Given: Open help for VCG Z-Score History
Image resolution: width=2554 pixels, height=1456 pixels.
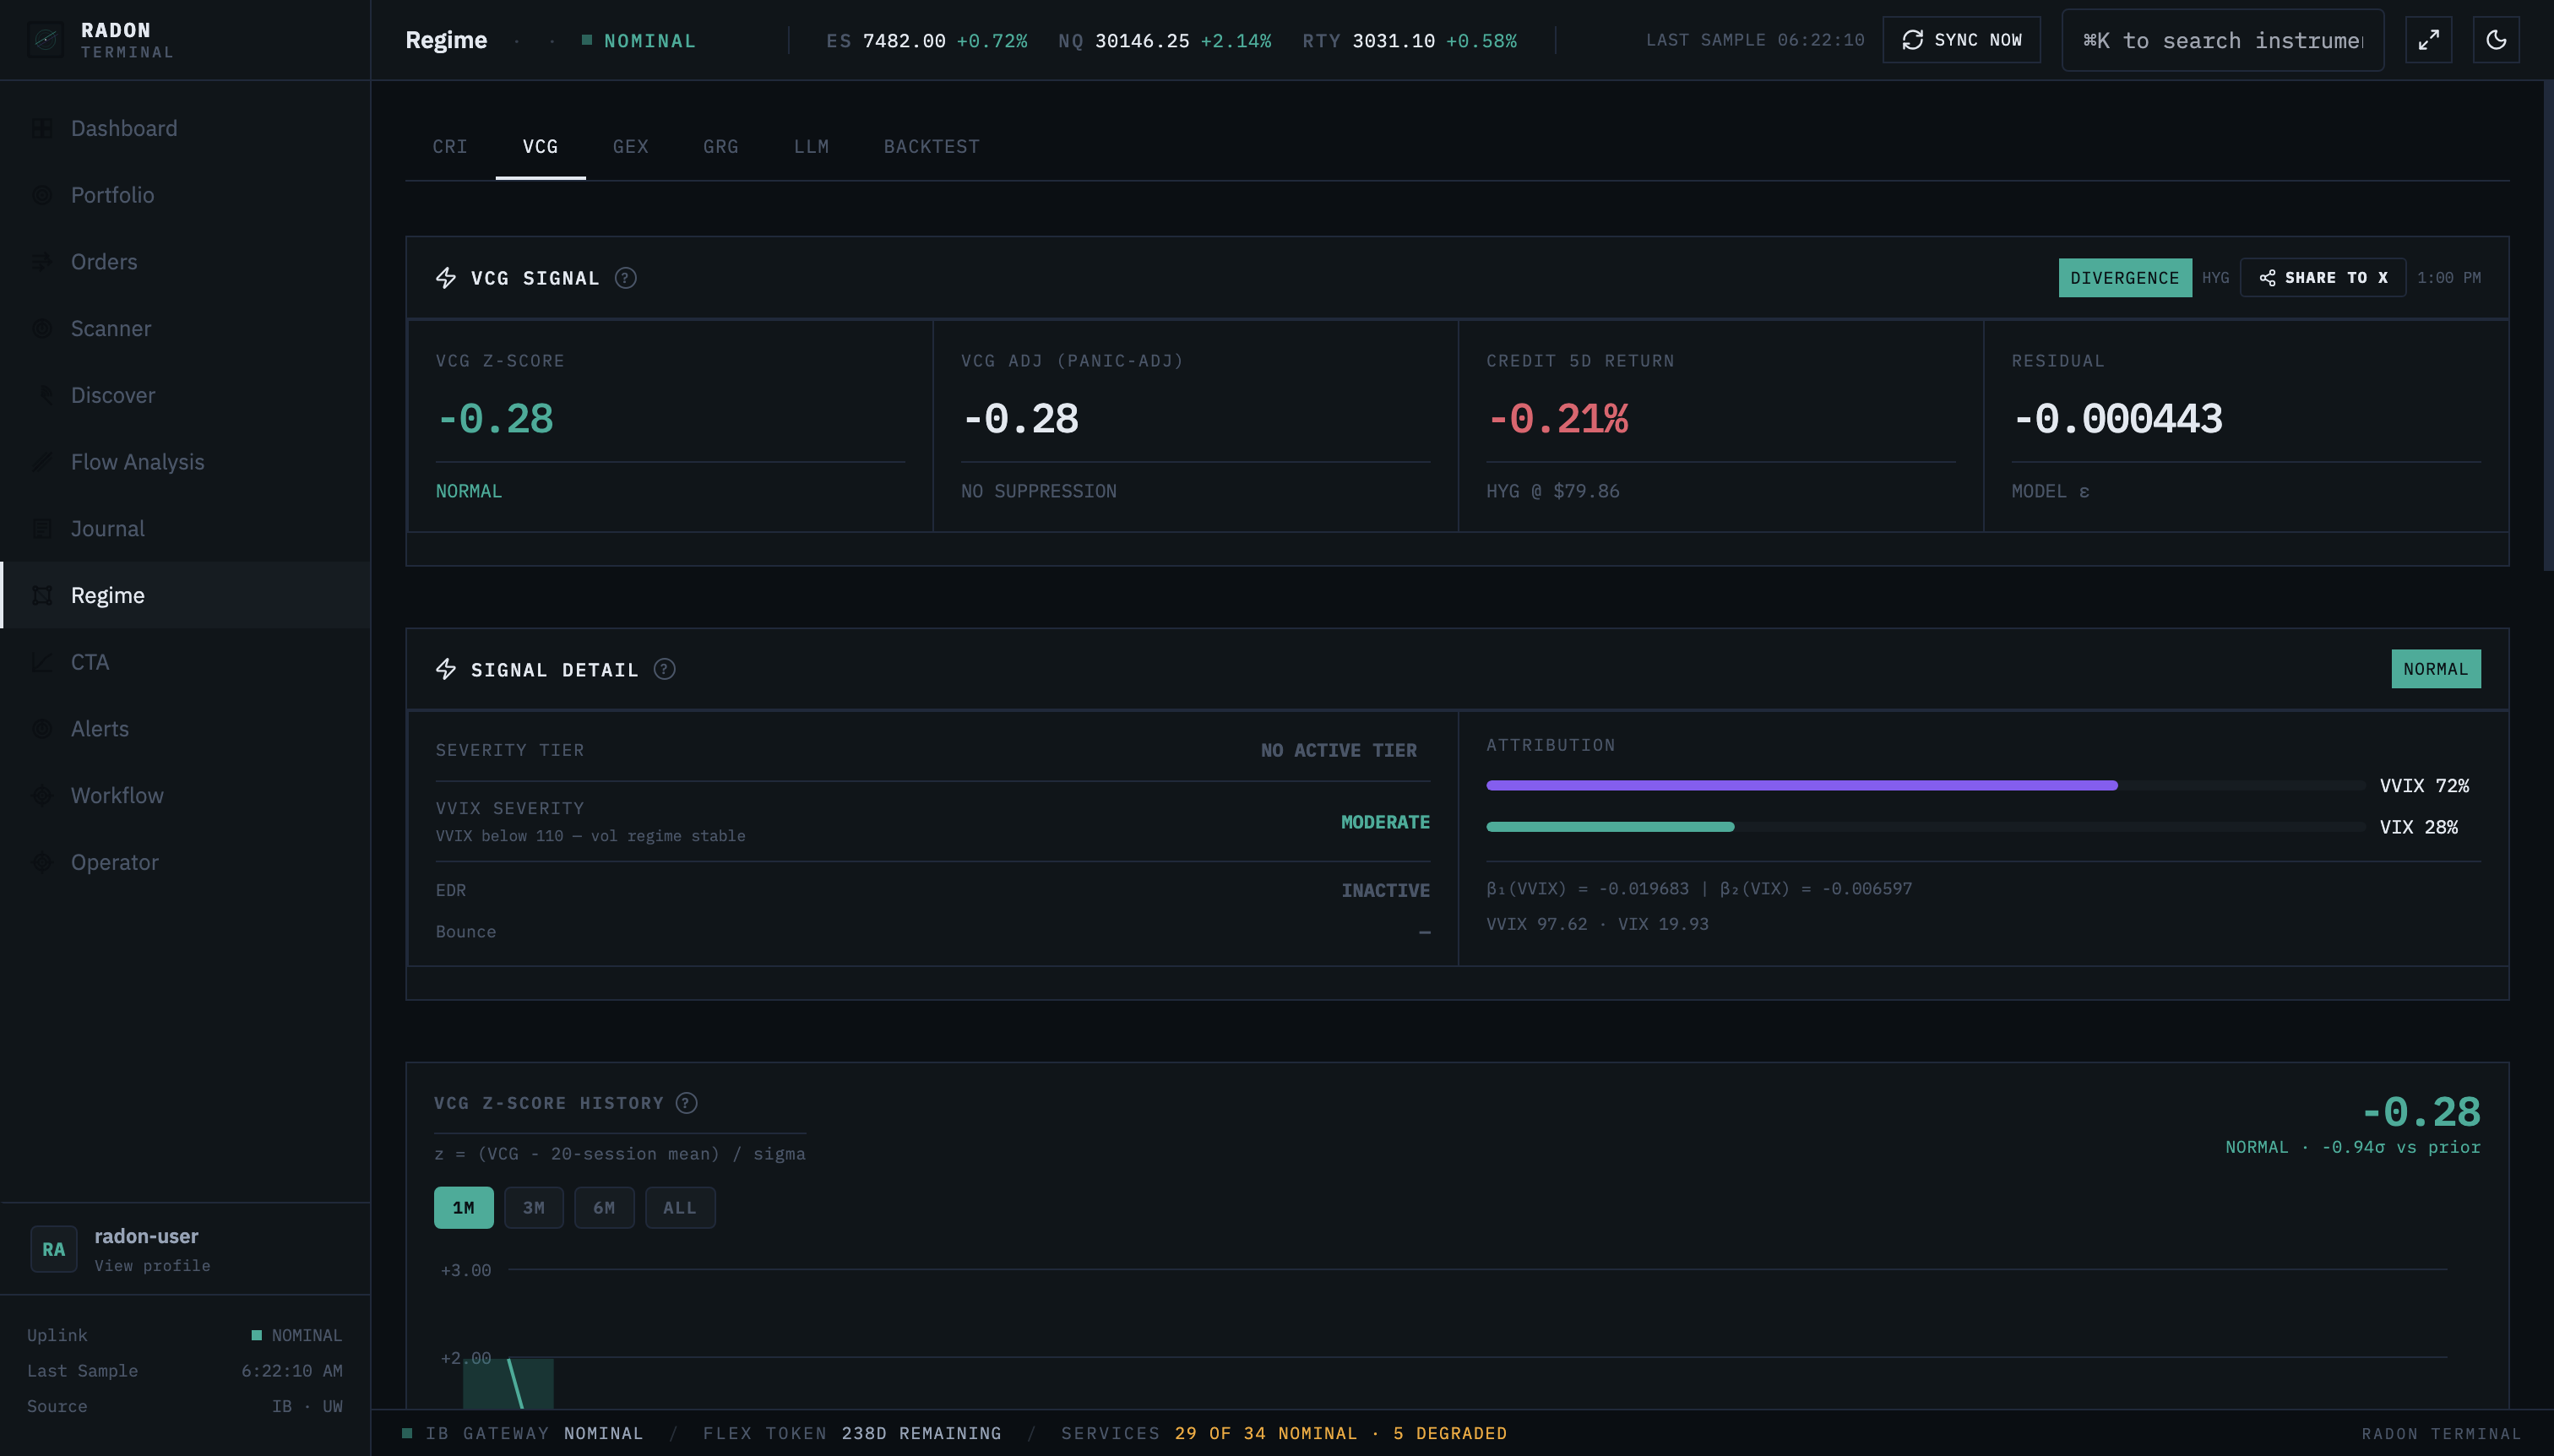Looking at the screenshot, I should click(686, 1103).
